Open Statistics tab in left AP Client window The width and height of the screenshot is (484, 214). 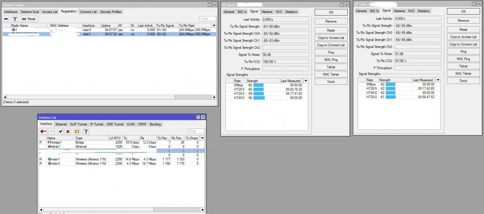291,12
